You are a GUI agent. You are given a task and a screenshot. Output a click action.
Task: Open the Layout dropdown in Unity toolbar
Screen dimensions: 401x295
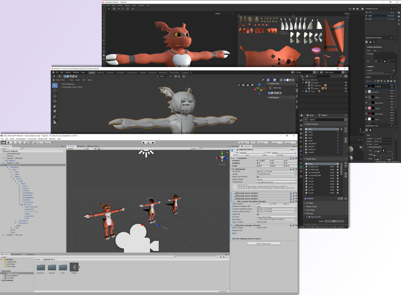(x=290, y=143)
